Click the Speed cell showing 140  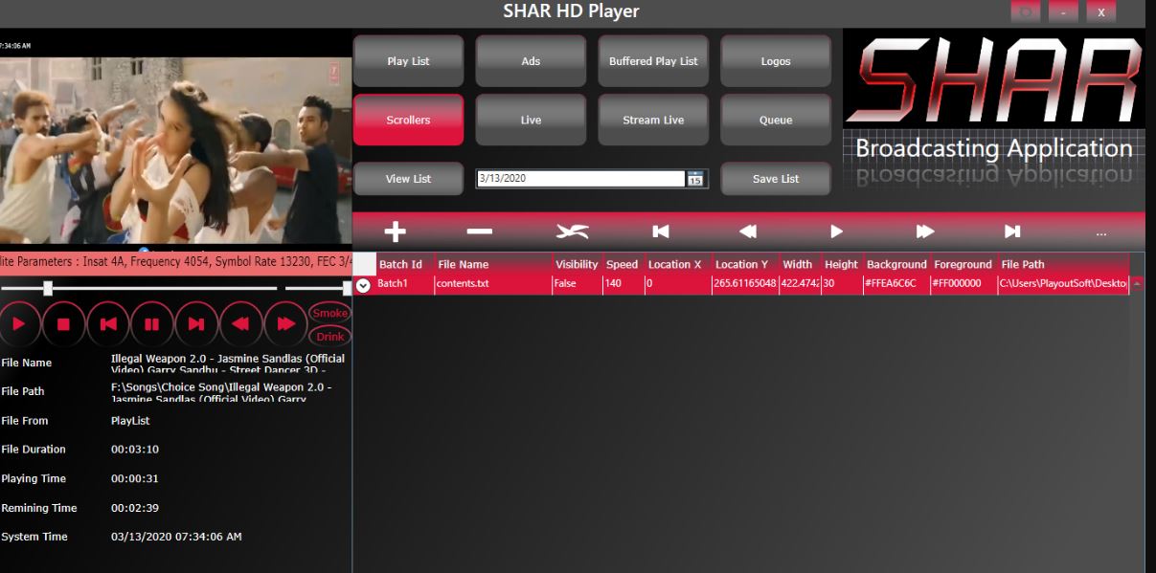coord(623,284)
